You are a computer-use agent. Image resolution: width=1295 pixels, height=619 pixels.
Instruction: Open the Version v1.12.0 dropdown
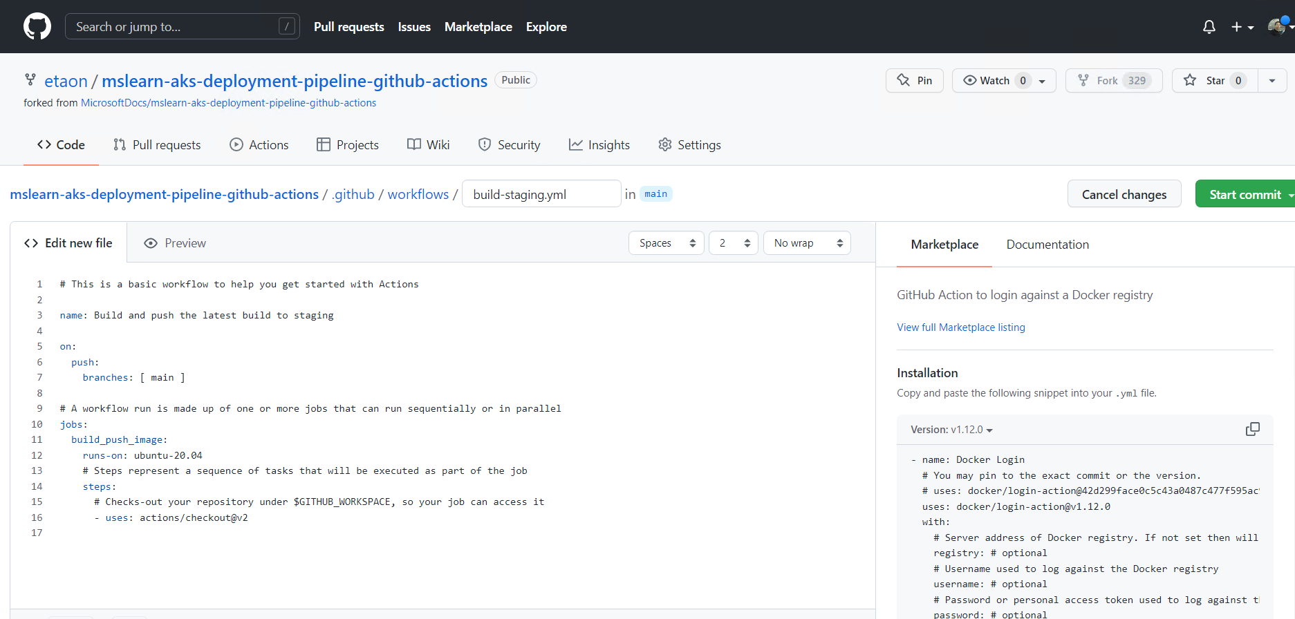(952, 430)
